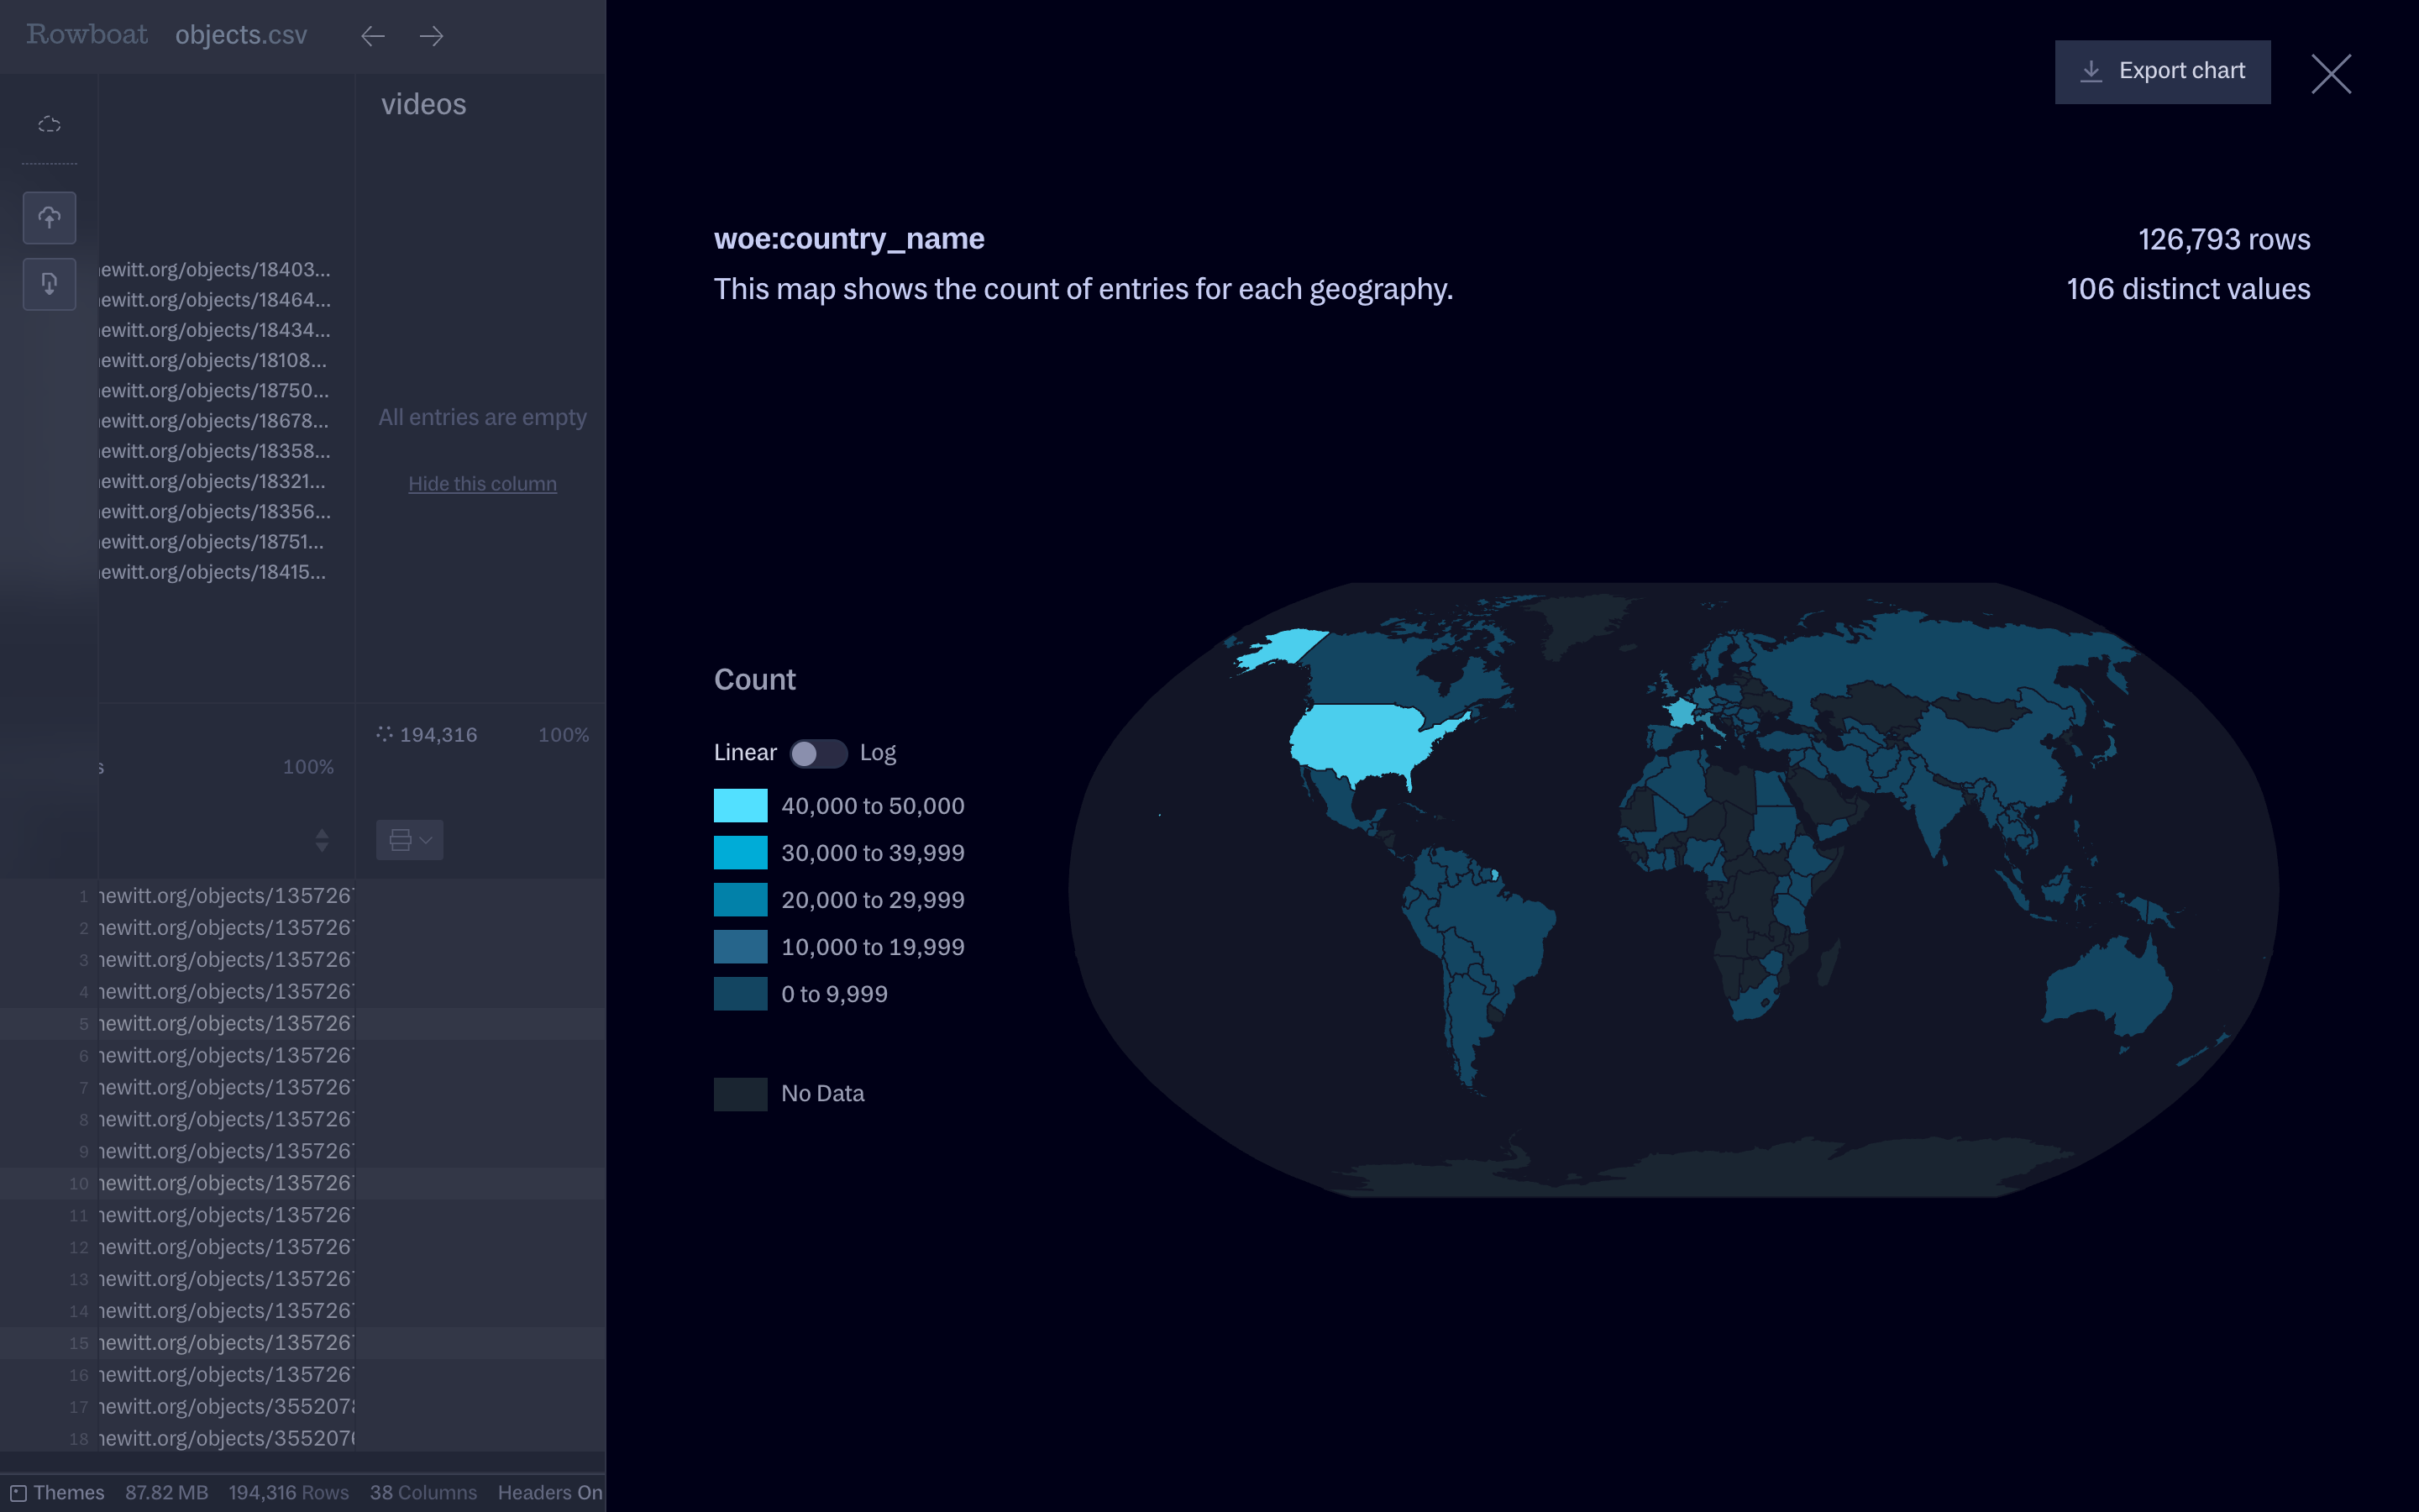Image resolution: width=2419 pixels, height=1512 pixels.
Task: Close the map chart overlay
Action: point(2330,74)
